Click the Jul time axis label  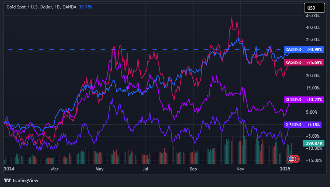click(145, 169)
